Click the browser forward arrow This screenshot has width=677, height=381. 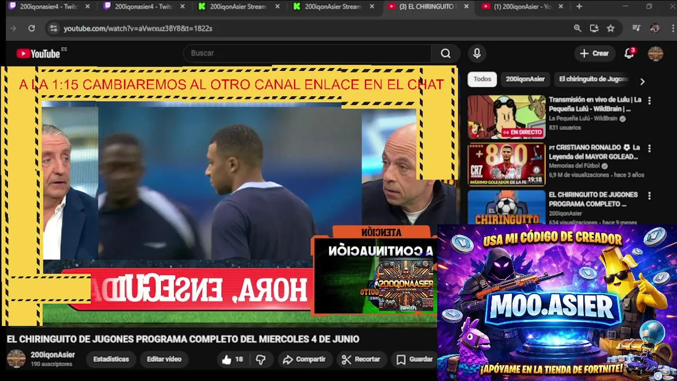pos(13,29)
